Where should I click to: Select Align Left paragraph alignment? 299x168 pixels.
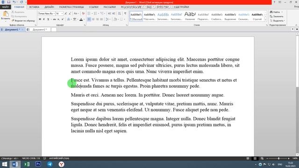pos(89,19)
